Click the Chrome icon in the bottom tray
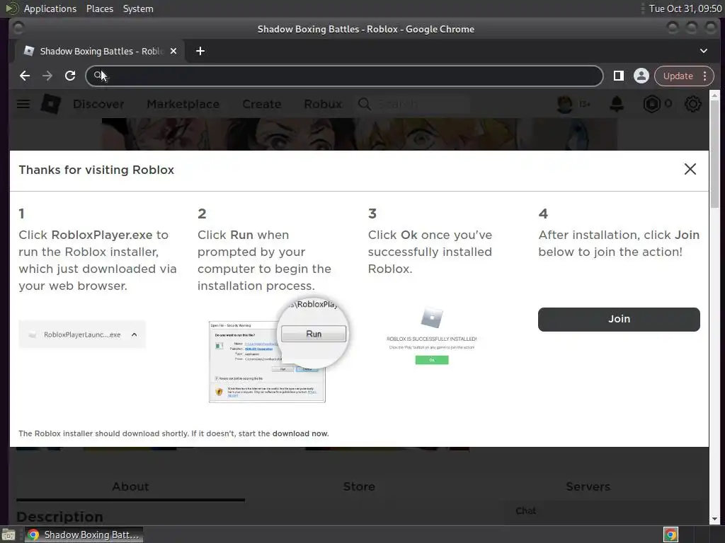This screenshot has width=725, height=543. [x=670, y=535]
